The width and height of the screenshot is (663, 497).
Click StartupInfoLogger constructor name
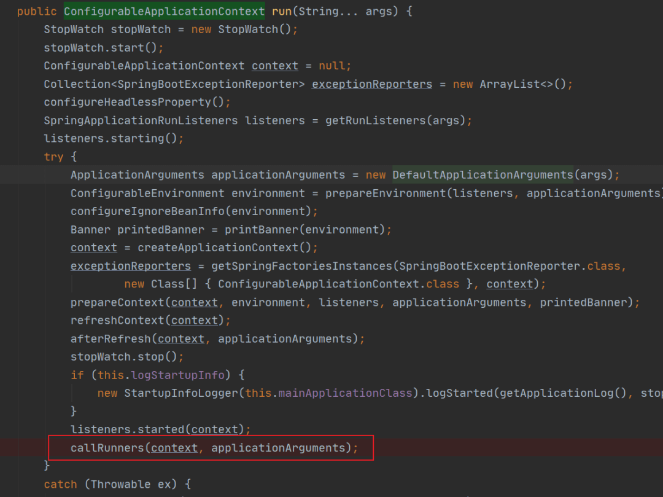pyautogui.click(x=181, y=393)
